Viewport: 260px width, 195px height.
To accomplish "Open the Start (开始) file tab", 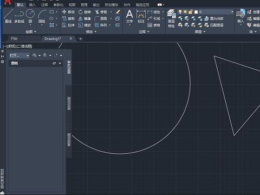I will [14, 38].
